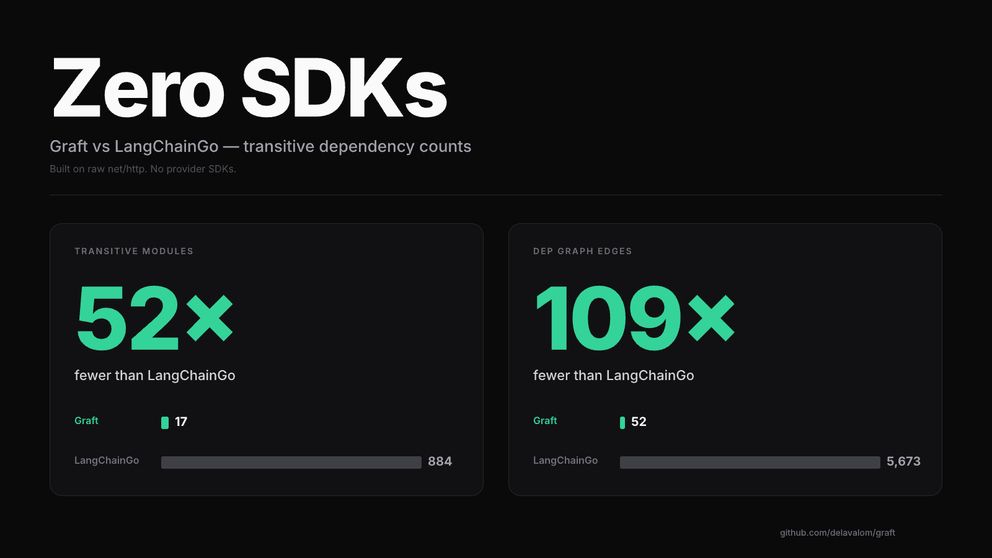Click 'Built on raw net/http' caption
Screen dimensions: 992x558
(x=143, y=169)
